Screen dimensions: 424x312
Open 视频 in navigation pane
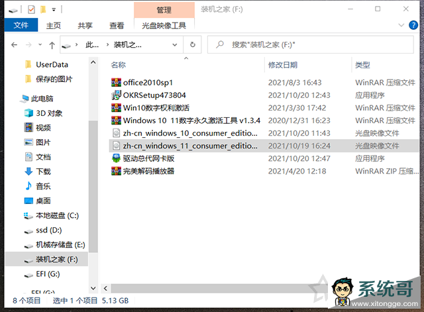[x=43, y=128]
